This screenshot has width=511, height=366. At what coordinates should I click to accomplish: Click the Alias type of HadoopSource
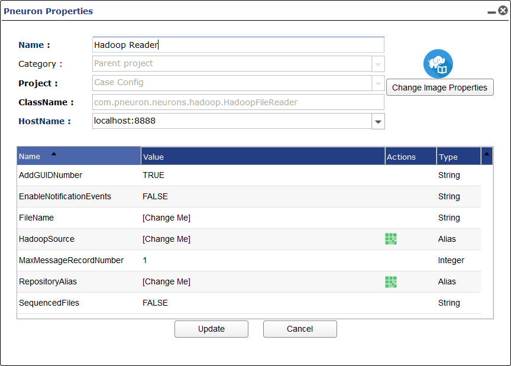[x=447, y=239]
